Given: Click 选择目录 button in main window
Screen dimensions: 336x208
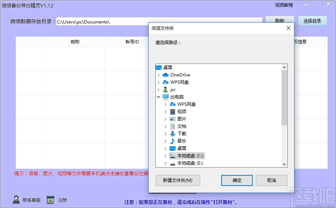Looking at the screenshot, I should click(x=312, y=21).
